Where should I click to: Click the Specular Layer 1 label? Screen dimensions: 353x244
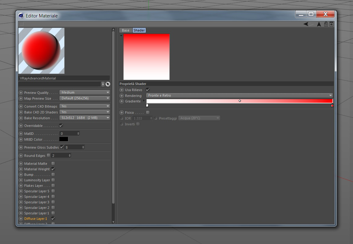point(36,213)
